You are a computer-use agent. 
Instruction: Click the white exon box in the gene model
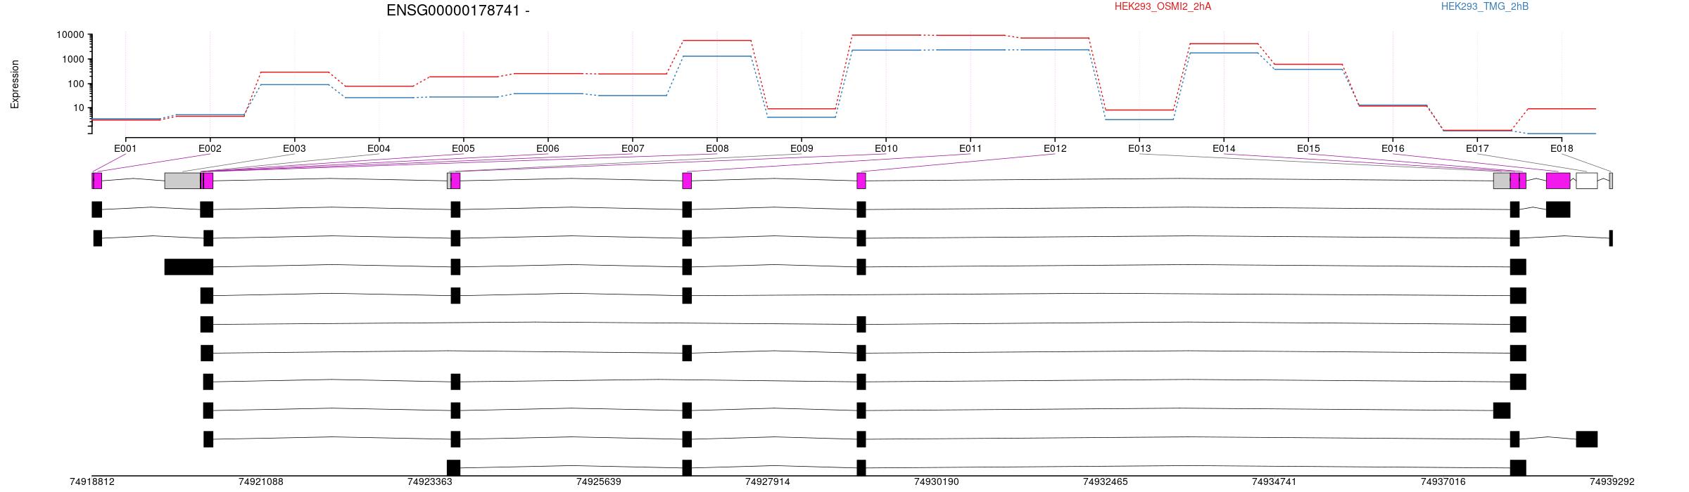pyautogui.click(x=1586, y=181)
